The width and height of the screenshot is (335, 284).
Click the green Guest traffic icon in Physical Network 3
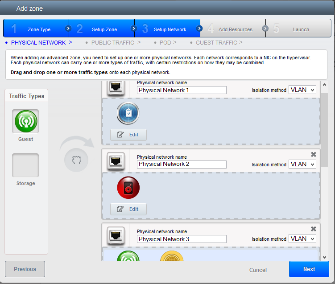[128, 256]
